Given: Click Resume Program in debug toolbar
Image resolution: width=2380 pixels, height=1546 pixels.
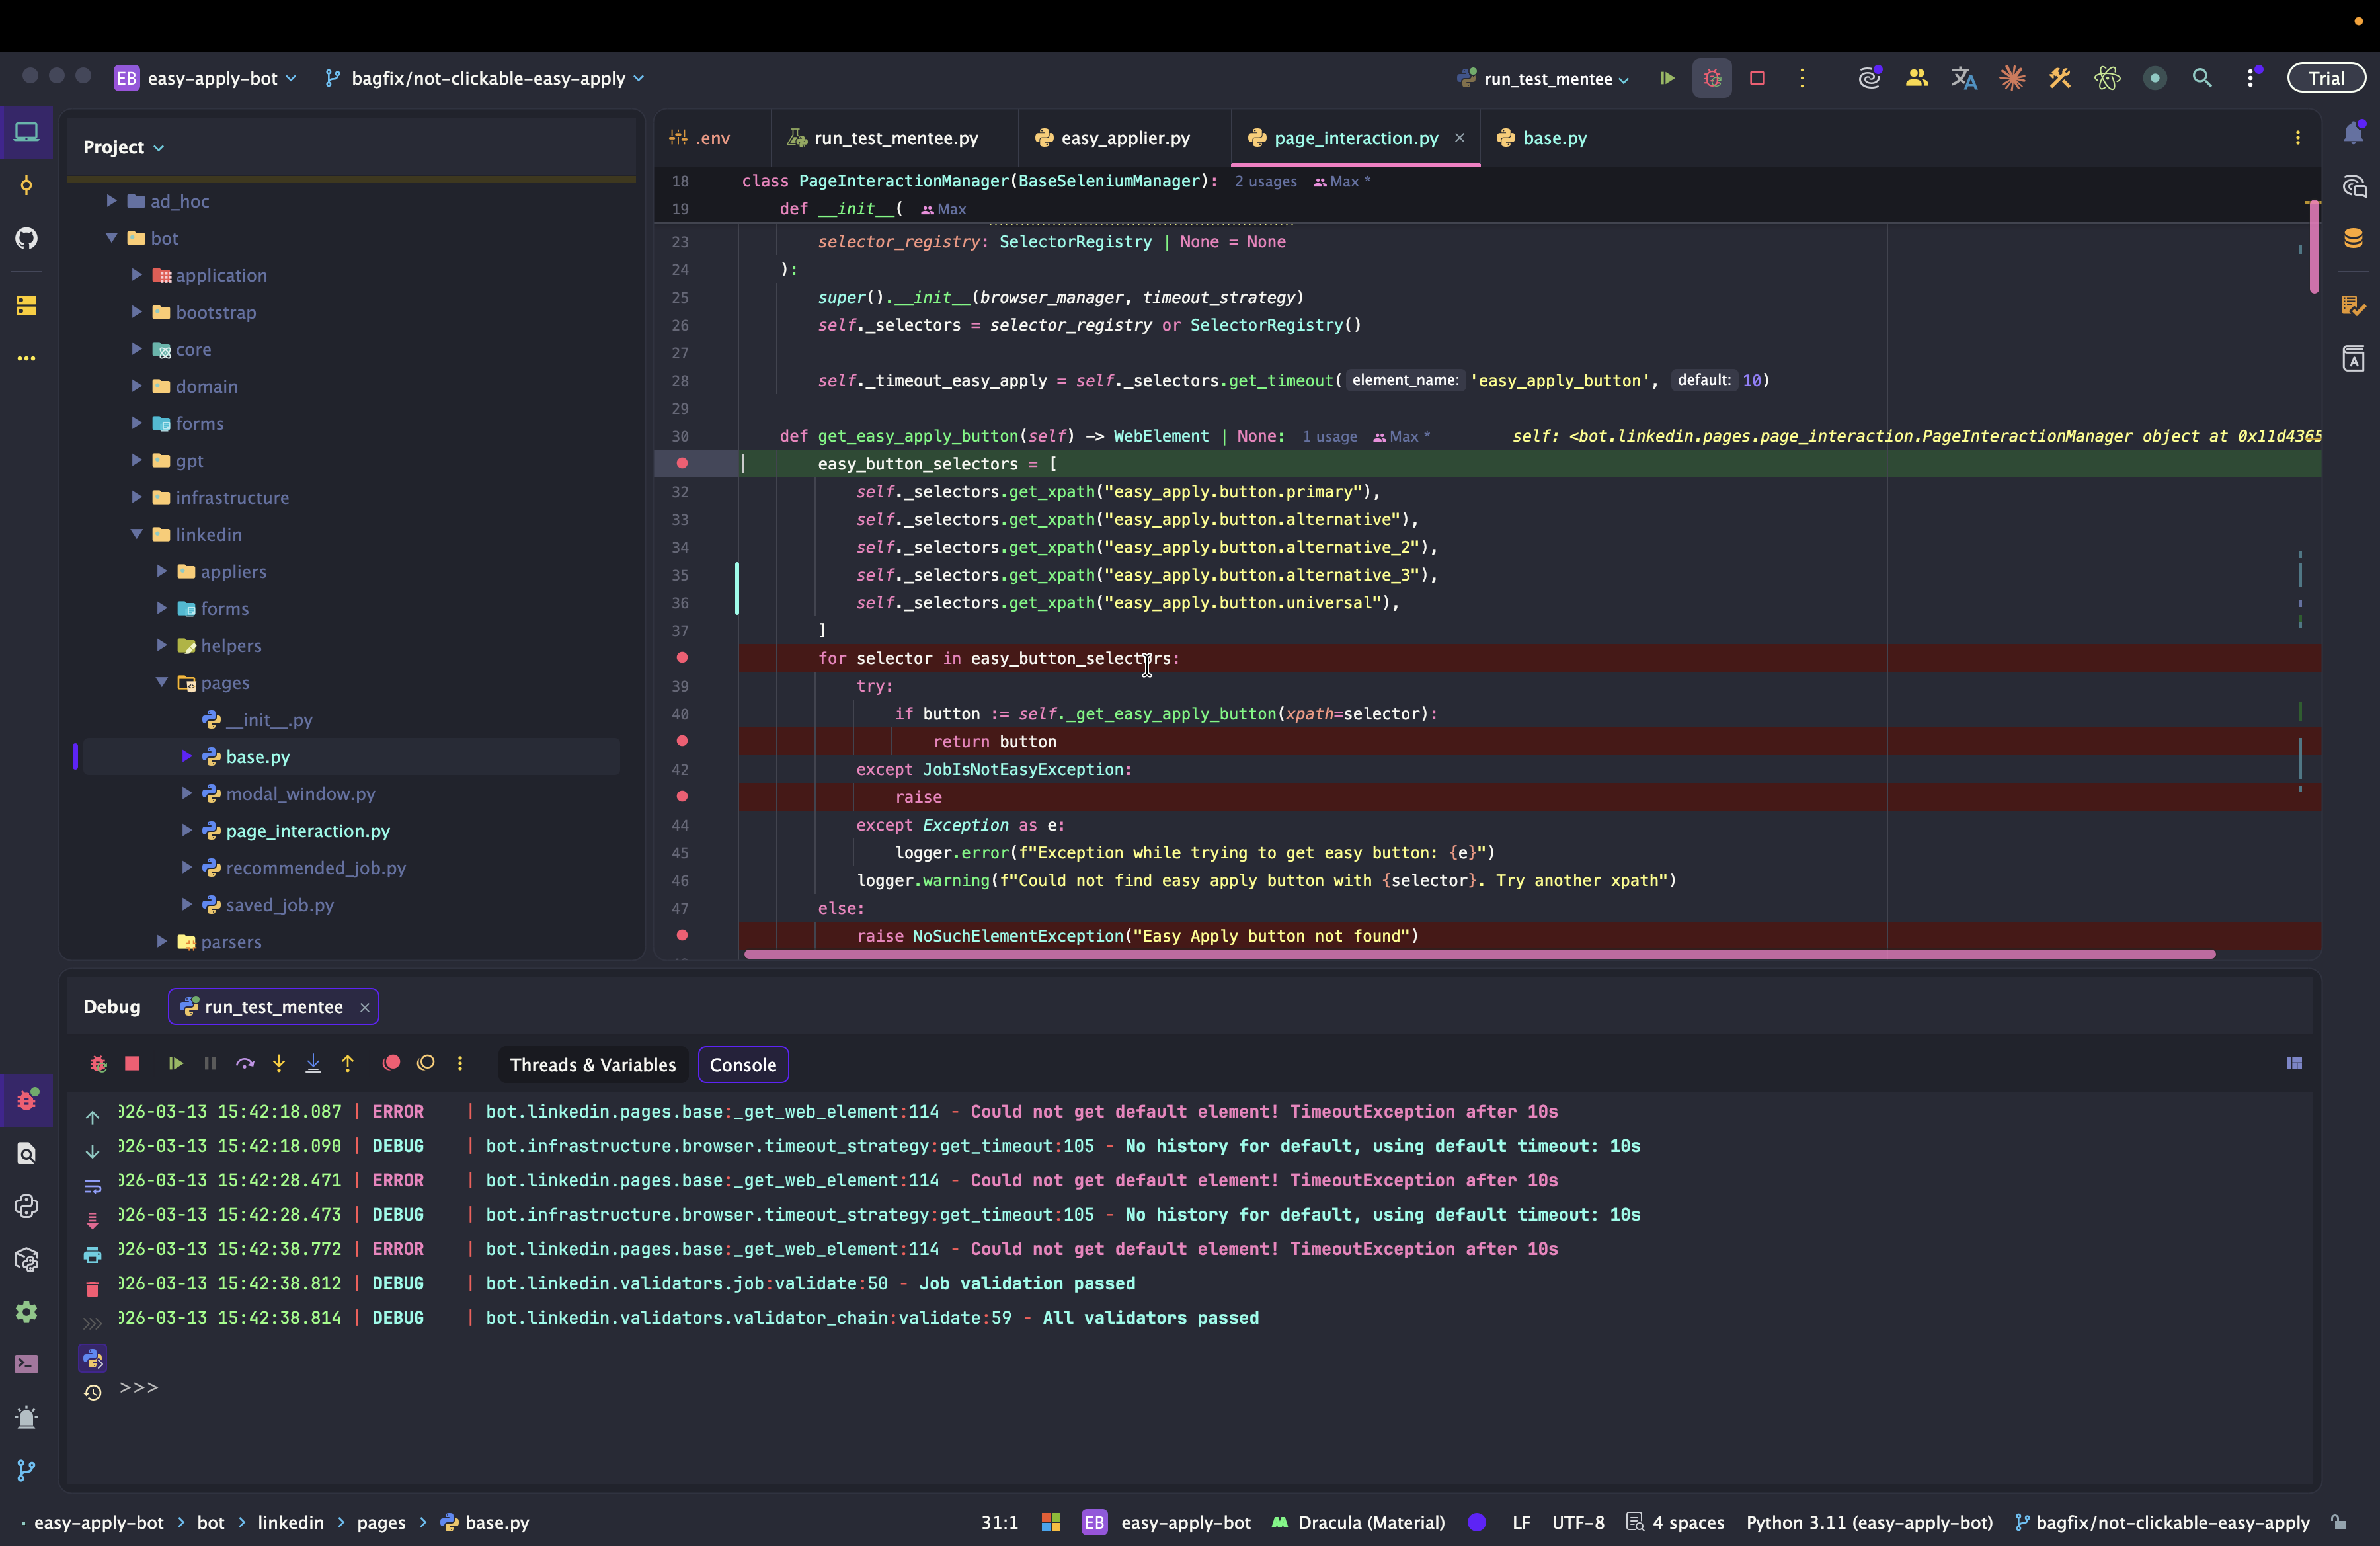Looking at the screenshot, I should coord(176,1063).
